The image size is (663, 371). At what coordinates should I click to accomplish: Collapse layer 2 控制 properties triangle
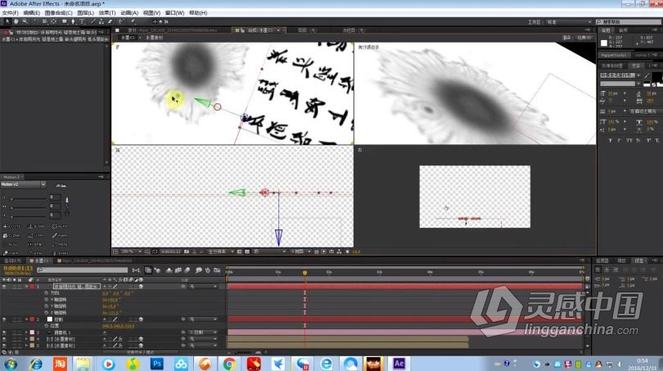click(26, 319)
